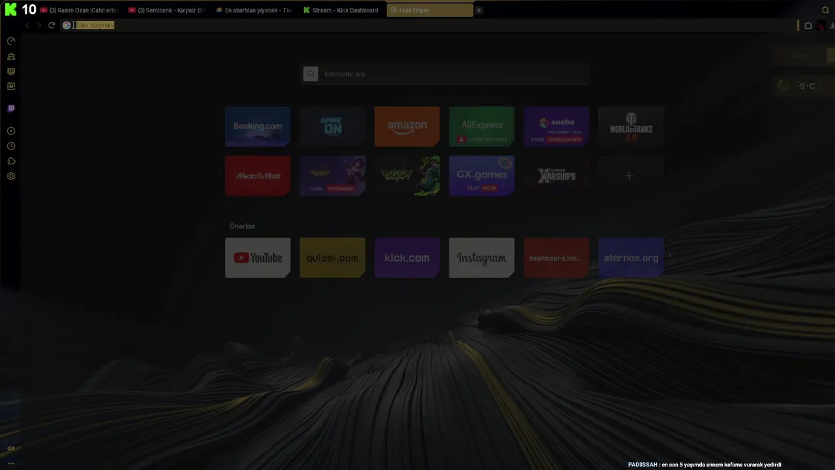Switch to the Stream - Kick Dashboard tab
Screen dimensions: 835x470
[x=342, y=10]
